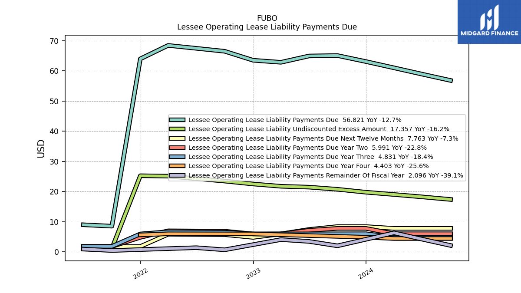
Task: Click the FUBO chart title
Action: click(267, 19)
